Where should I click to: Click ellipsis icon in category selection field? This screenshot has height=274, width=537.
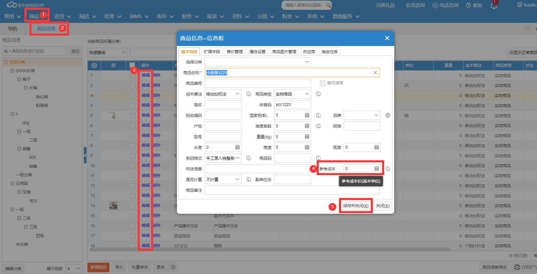pyautogui.click(x=307, y=62)
